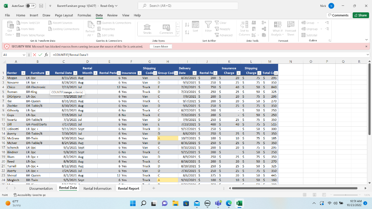Cancel formula entry with the X icon
372x209 pixels.
click(x=35, y=55)
